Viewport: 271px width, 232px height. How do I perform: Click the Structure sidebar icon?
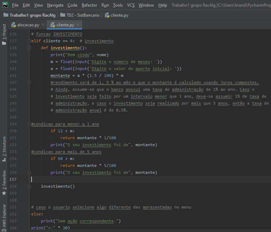coord(4,160)
